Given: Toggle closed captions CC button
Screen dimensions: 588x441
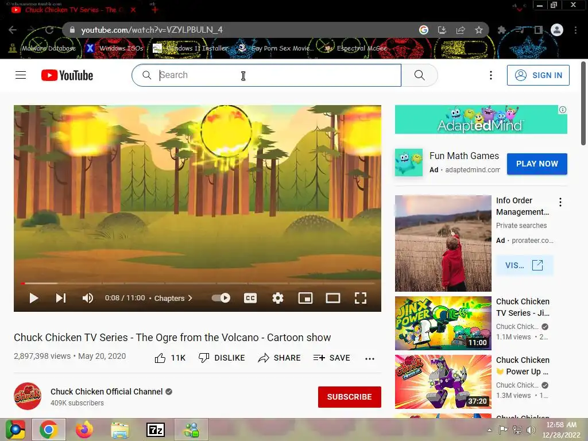Looking at the screenshot, I should tap(250, 298).
